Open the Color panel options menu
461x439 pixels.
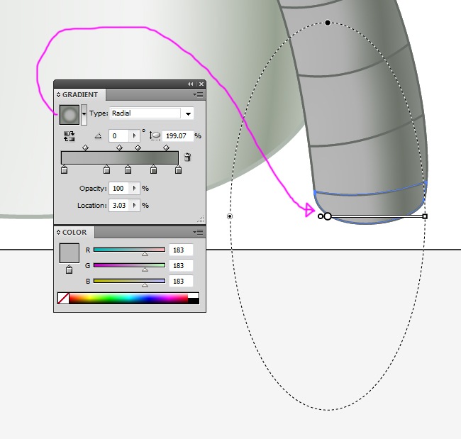(x=198, y=233)
